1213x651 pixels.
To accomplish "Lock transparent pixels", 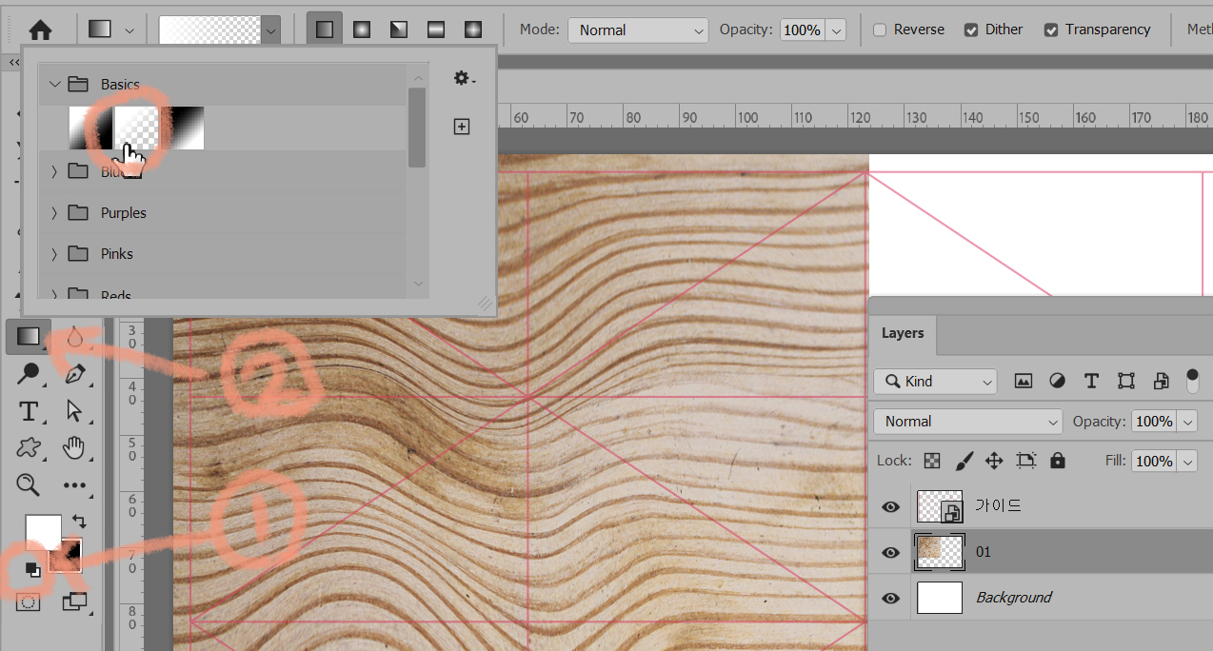I will coord(932,461).
